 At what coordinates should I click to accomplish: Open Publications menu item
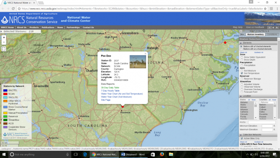click(x=48, y=27)
